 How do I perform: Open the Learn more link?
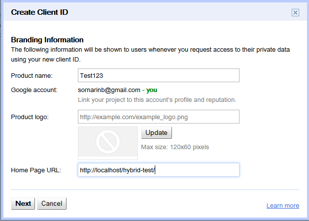pos(282,206)
